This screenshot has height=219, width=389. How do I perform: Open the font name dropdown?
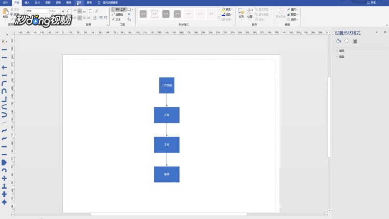48,11
